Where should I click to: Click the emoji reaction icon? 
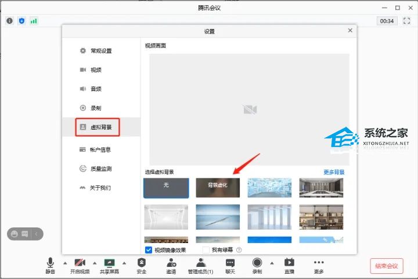[x=15, y=234]
